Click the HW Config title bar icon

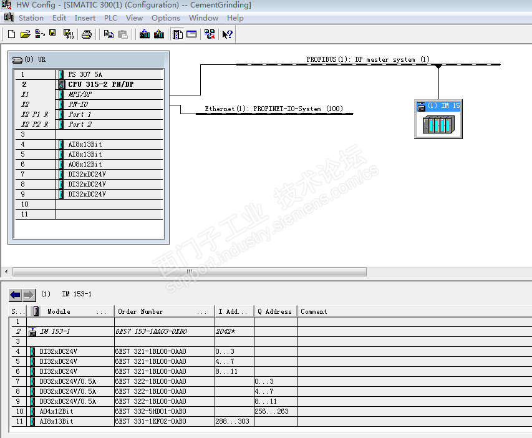(x=6, y=5)
